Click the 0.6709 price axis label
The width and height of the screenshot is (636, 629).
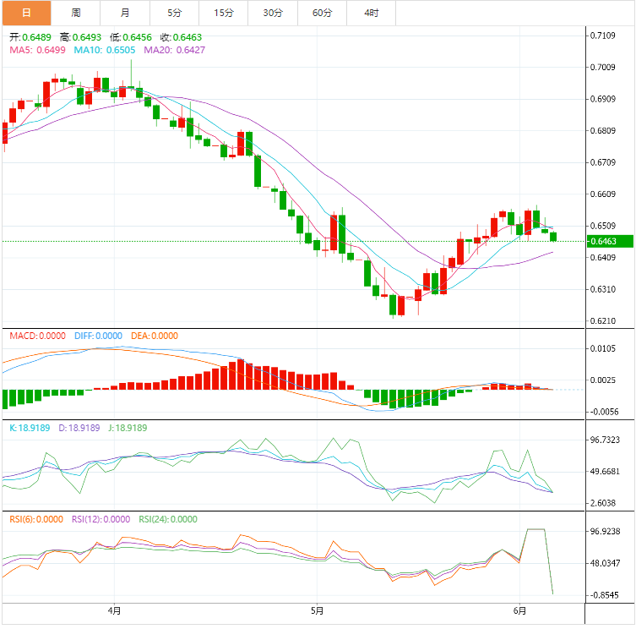click(x=603, y=162)
